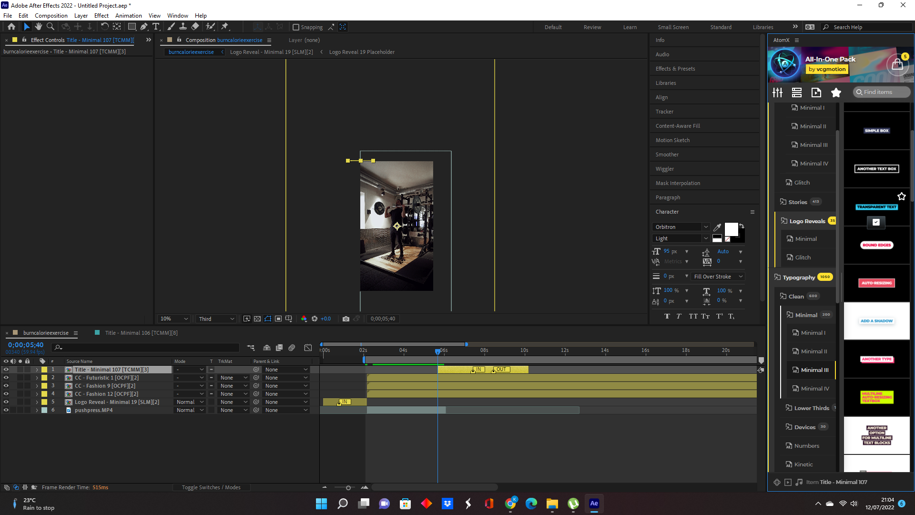
Task: Open the Third resolution dropdown
Action: (215, 319)
